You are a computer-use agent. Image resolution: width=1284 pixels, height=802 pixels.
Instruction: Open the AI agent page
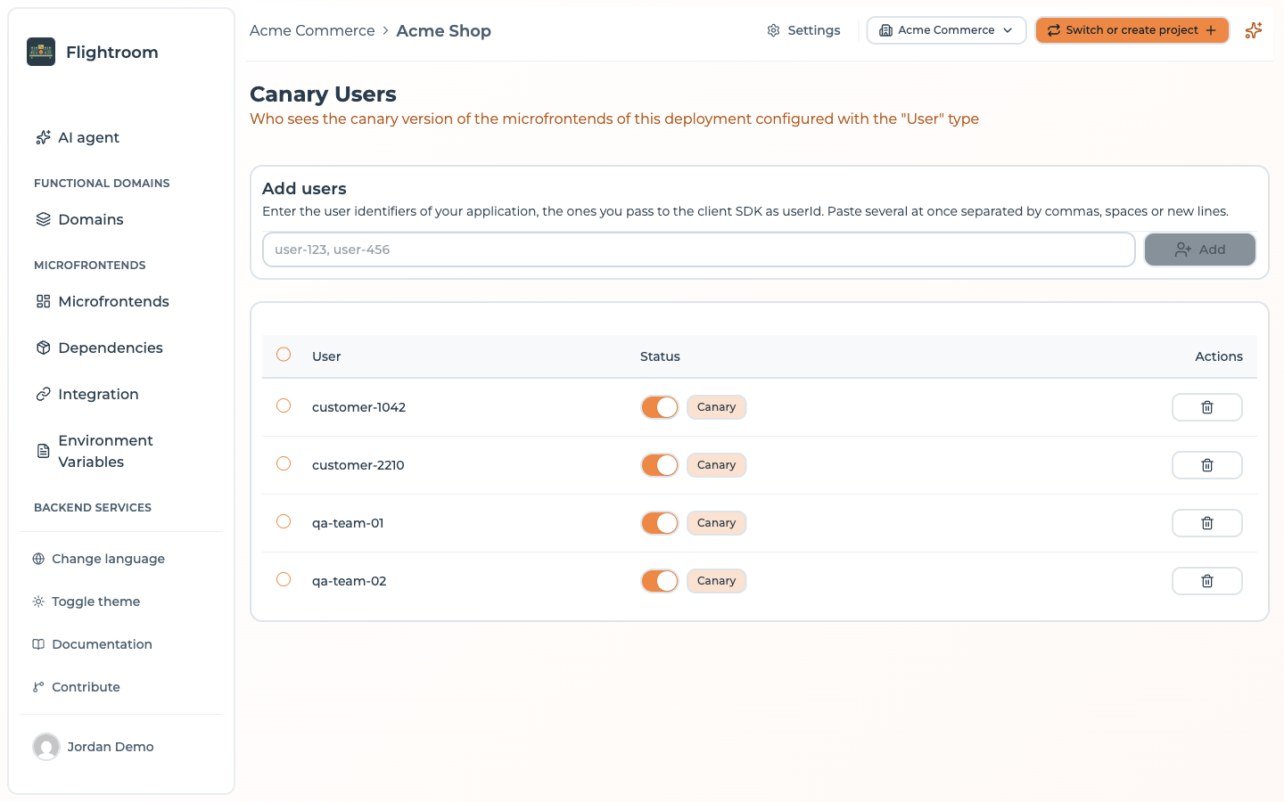tap(78, 137)
